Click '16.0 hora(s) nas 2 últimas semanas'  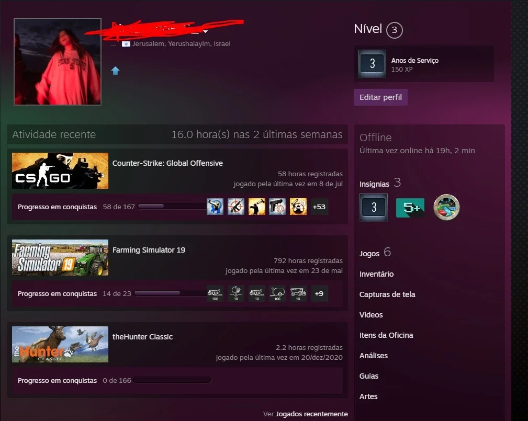click(x=257, y=134)
